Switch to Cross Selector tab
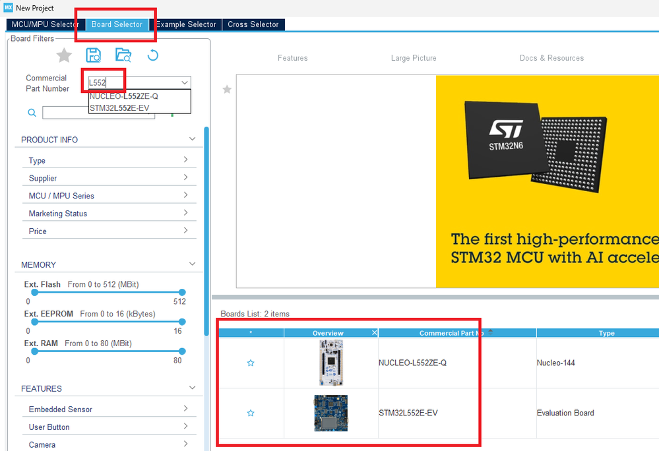Screen dimensions: 659x451 (x=253, y=24)
